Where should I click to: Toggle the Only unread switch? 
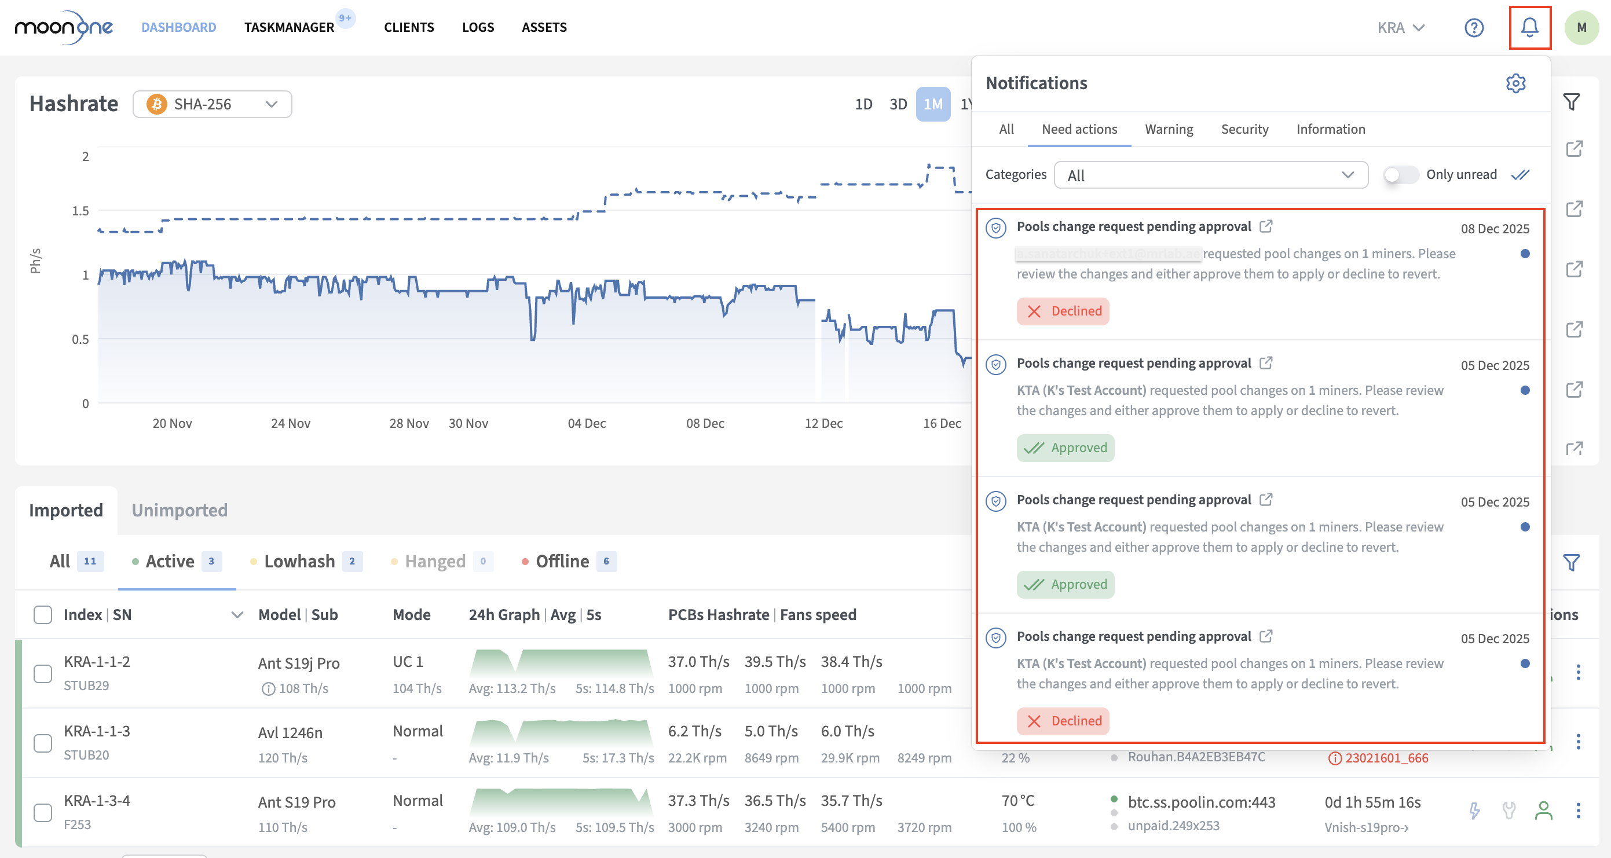tap(1400, 174)
